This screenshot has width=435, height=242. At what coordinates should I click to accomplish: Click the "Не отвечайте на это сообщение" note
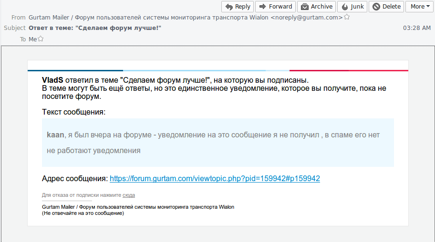coord(83,213)
